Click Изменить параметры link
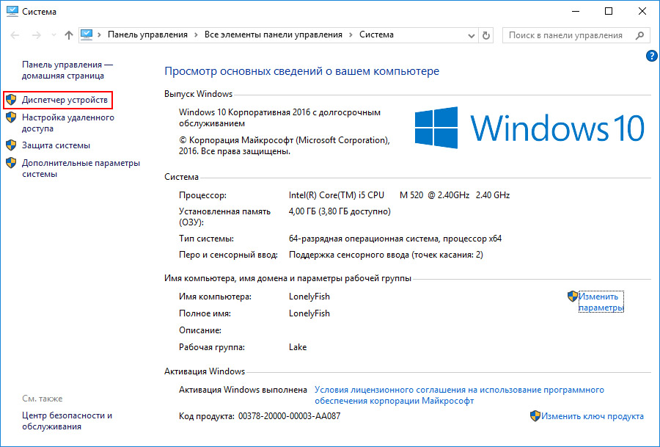The image size is (660, 447). tap(601, 302)
